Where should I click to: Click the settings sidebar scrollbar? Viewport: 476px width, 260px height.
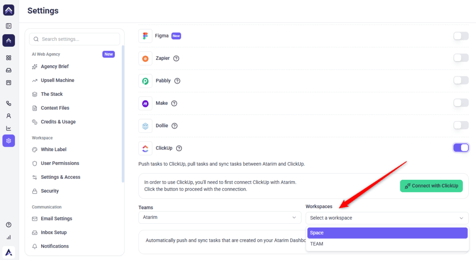pos(123,114)
